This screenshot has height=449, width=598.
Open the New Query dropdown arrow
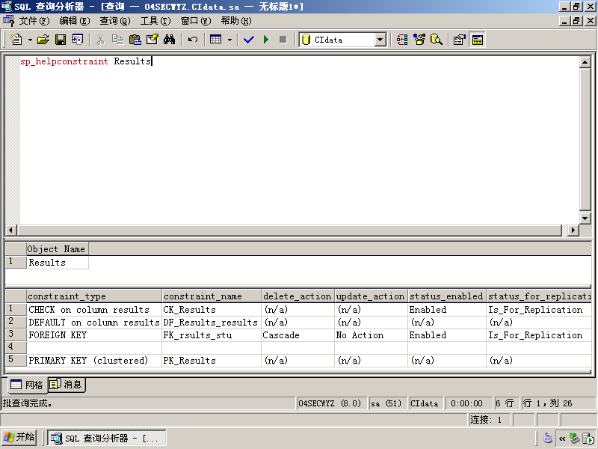[x=30, y=40]
